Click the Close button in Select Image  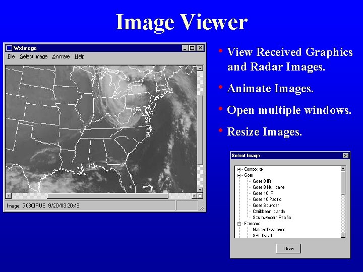point(288,248)
